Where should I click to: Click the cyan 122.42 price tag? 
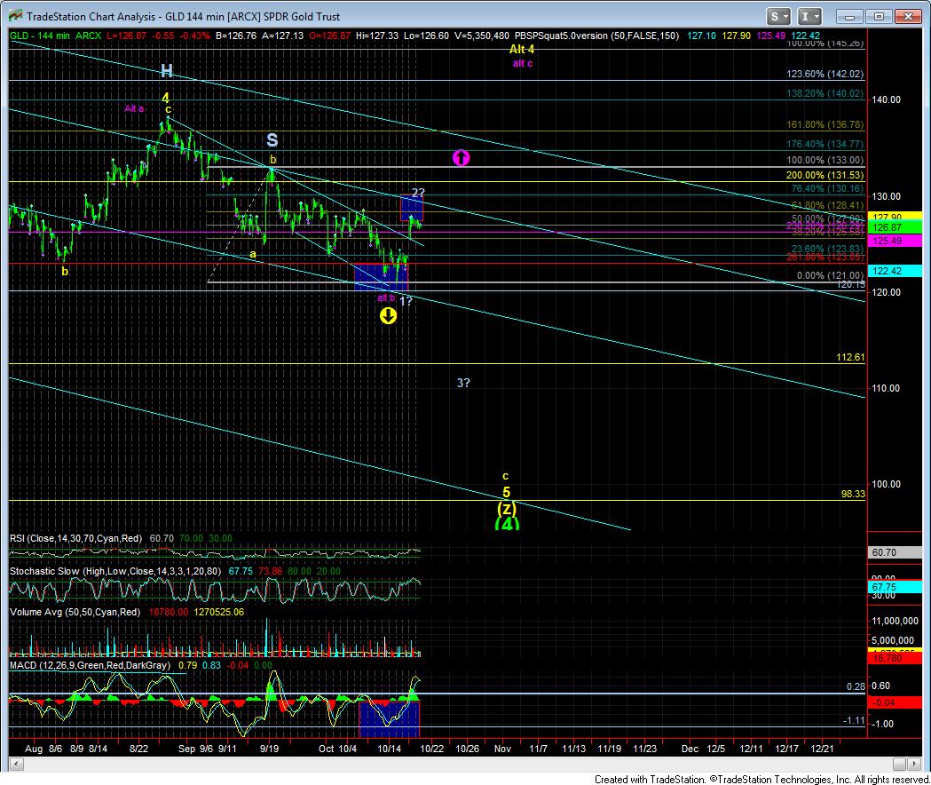coord(895,271)
